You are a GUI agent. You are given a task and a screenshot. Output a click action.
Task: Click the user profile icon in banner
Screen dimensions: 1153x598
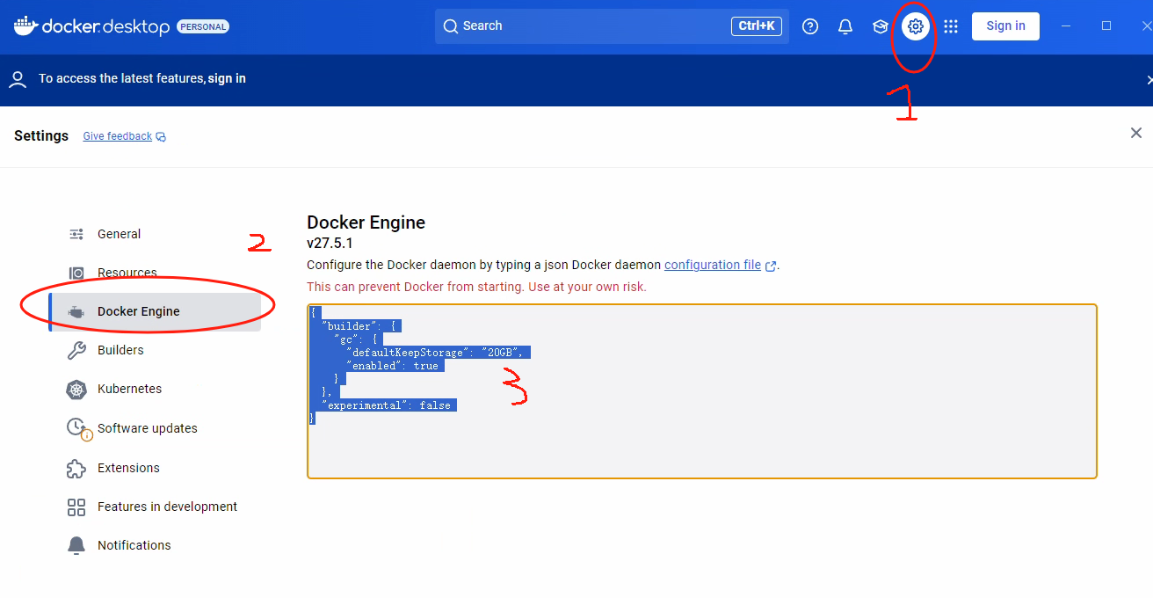pyautogui.click(x=18, y=79)
